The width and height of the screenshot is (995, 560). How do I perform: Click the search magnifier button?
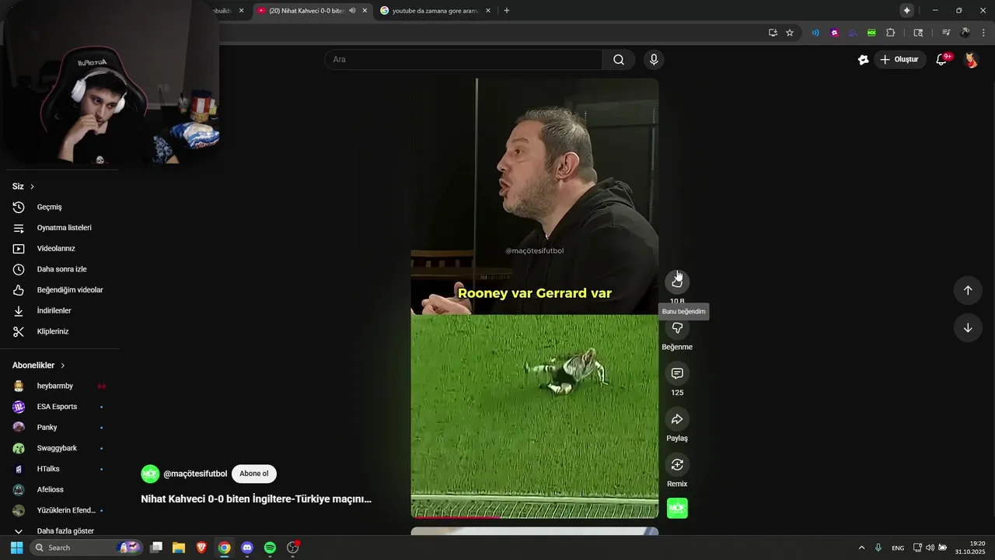(x=619, y=60)
